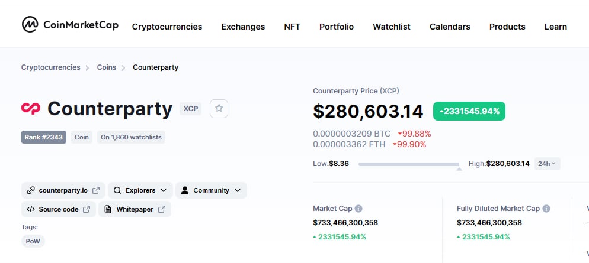Click Fully Diluted Market Cap percentage change
Screen dimensions: 589x263
click(x=484, y=237)
